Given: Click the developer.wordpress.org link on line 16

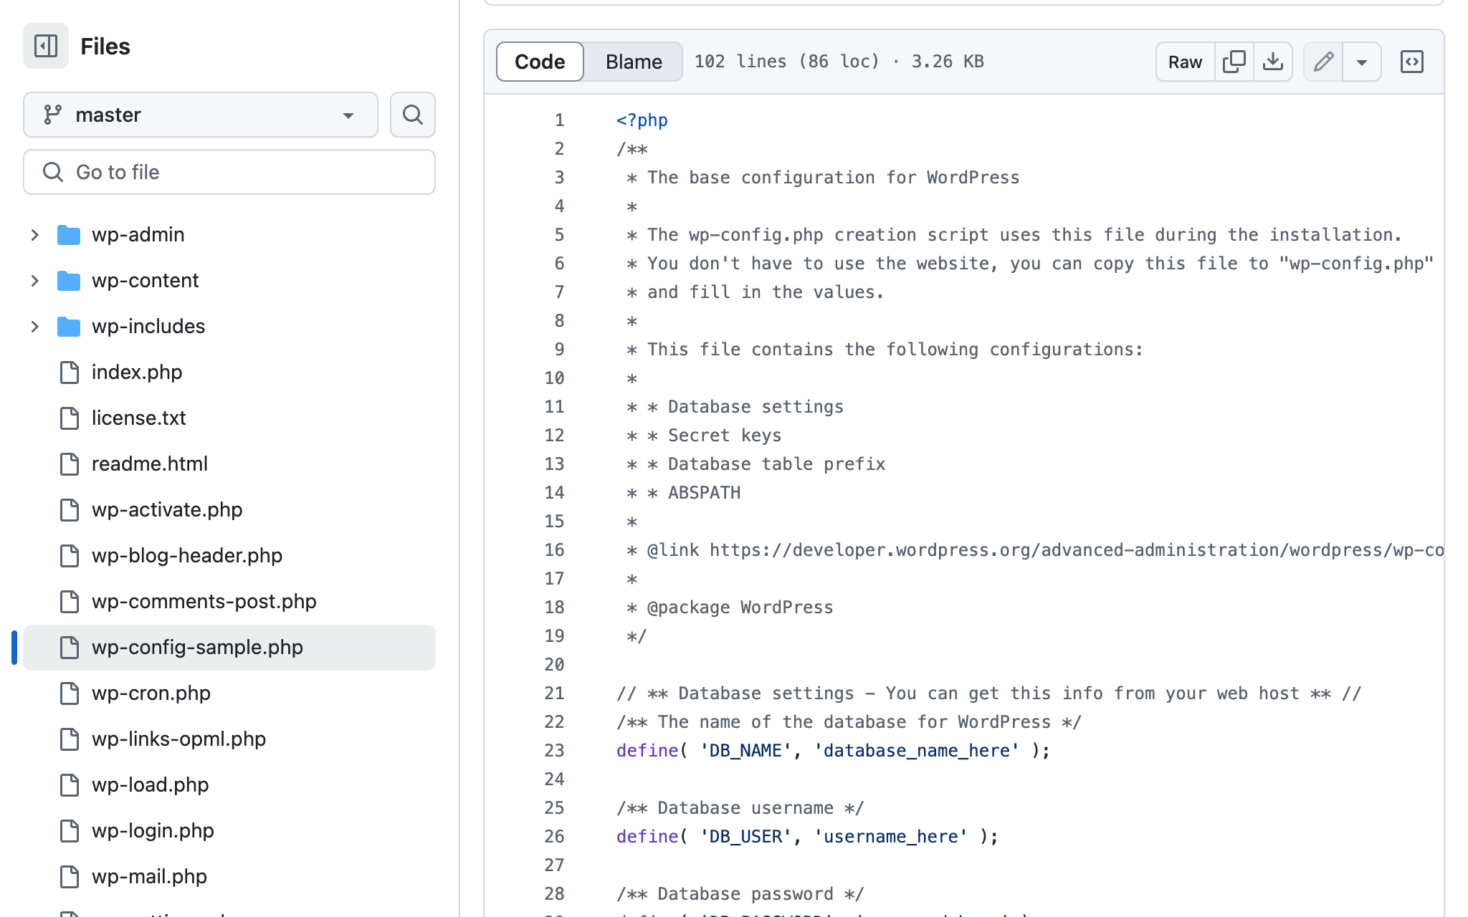Looking at the screenshot, I should (1077, 550).
